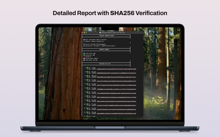
Task: Click the red cross beside Failed
Action: pyautogui.click(x=84, y=57)
